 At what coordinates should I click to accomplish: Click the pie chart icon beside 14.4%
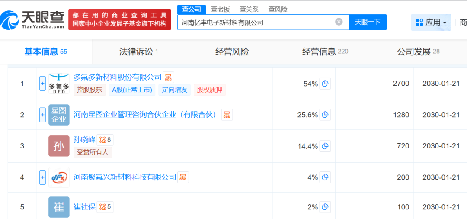pyautogui.click(x=325, y=146)
